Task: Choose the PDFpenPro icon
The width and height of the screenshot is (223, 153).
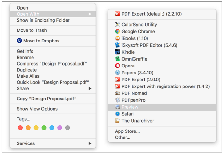Action: (x=118, y=100)
